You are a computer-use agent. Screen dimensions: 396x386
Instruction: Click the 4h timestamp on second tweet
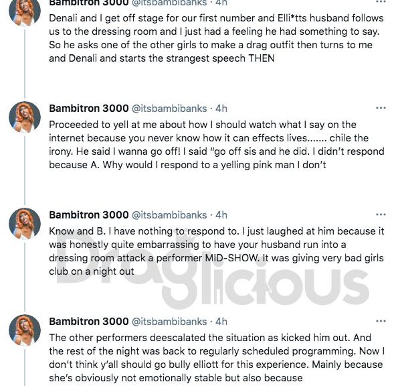click(x=221, y=109)
